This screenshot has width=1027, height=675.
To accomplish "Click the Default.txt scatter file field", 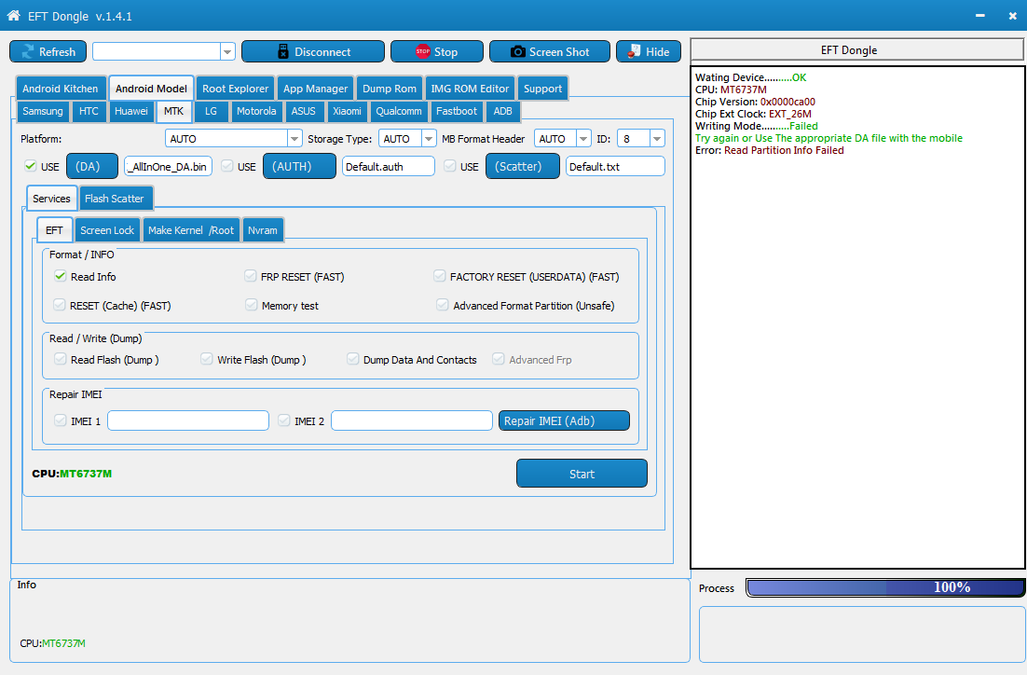I will [x=615, y=167].
